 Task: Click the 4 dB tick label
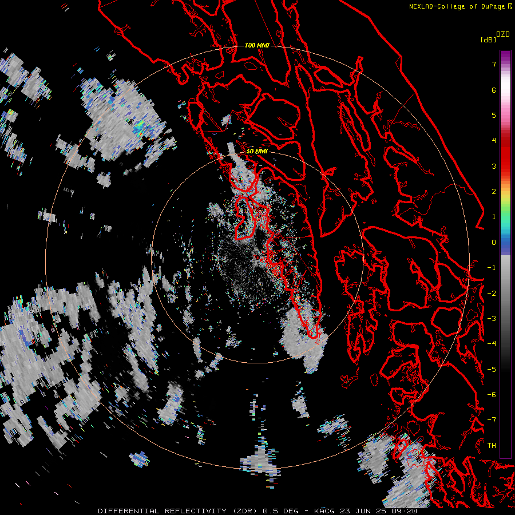[494, 141]
